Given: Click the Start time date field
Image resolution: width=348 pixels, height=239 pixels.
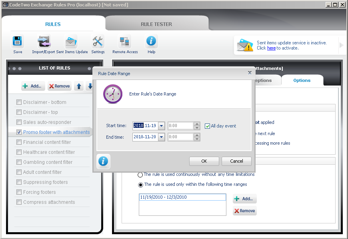Looking at the screenshot, I should click(x=145, y=126).
